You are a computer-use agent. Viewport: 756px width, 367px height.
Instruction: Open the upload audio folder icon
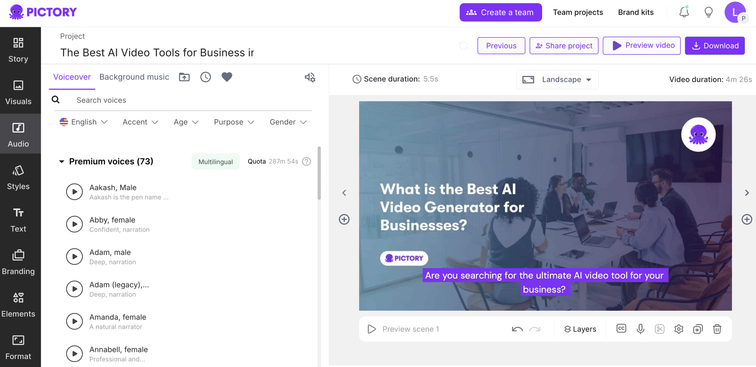click(184, 77)
